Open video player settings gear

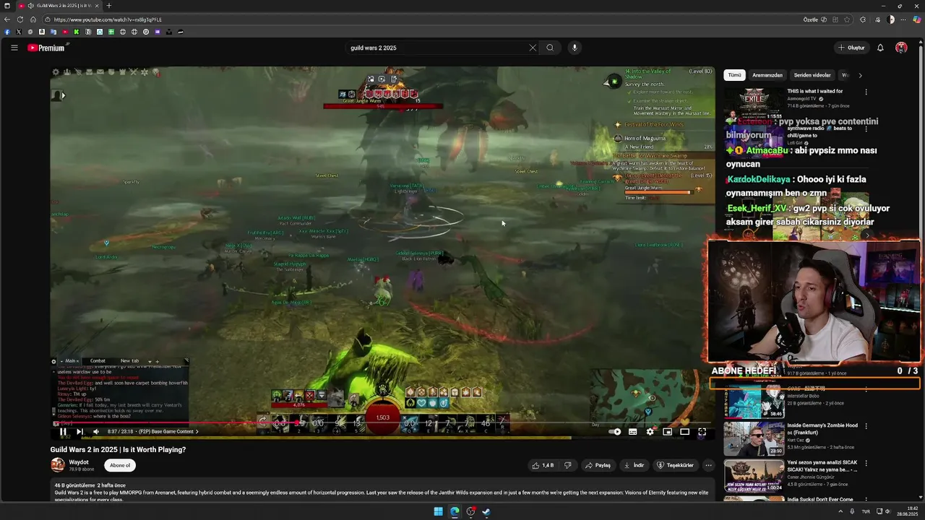[x=650, y=432]
